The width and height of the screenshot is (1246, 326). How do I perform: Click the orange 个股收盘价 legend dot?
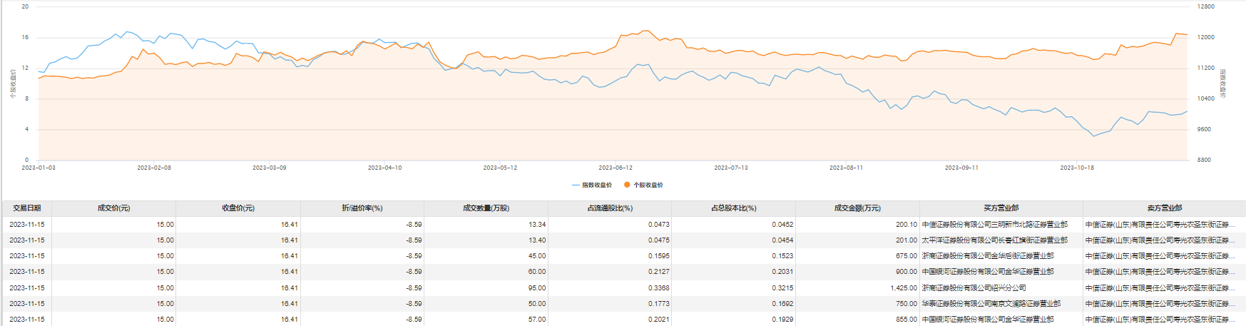627,185
